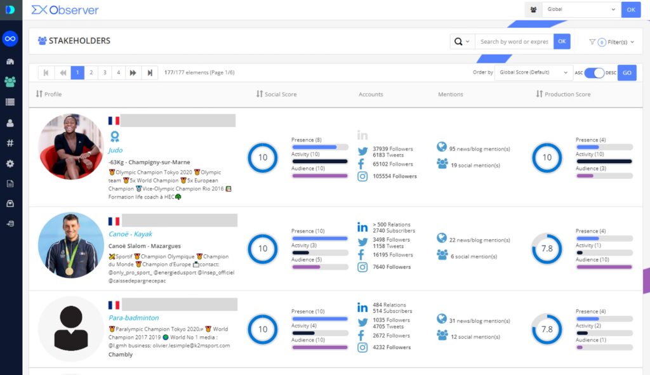Open the Global scope dropdown
This screenshot has height=375, width=650.
point(580,10)
